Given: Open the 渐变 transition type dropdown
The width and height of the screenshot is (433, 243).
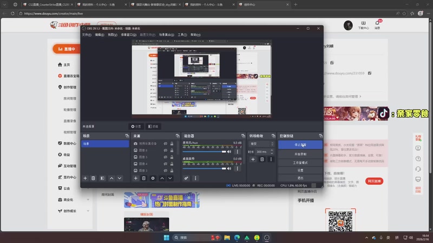Looking at the screenshot, I should click(x=262, y=144).
